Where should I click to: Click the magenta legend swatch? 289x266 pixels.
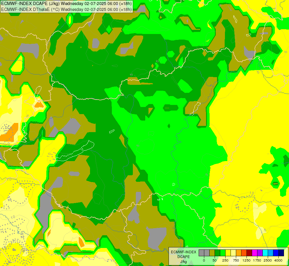click(x=255, y=253)
